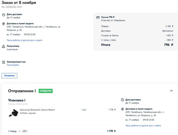The width and height of the screenshot is (178, 135).
Task: Click the Xiaomi Redmi AirDots product thumbnail
Action: 13,112
